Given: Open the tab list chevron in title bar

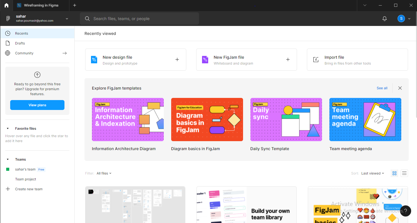Looking at the screenshot, I should pyautogui.click(x=365, y=5).
